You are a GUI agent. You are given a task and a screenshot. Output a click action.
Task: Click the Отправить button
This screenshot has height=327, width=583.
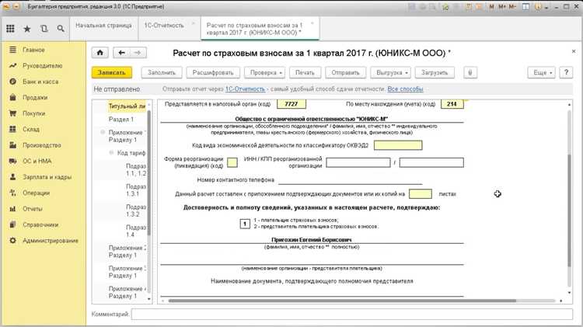tap(345, 73)
